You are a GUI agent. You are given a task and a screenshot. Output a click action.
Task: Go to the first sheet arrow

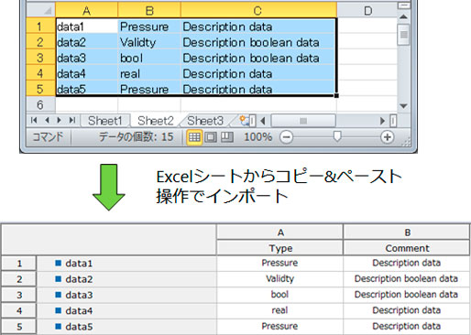34,121
